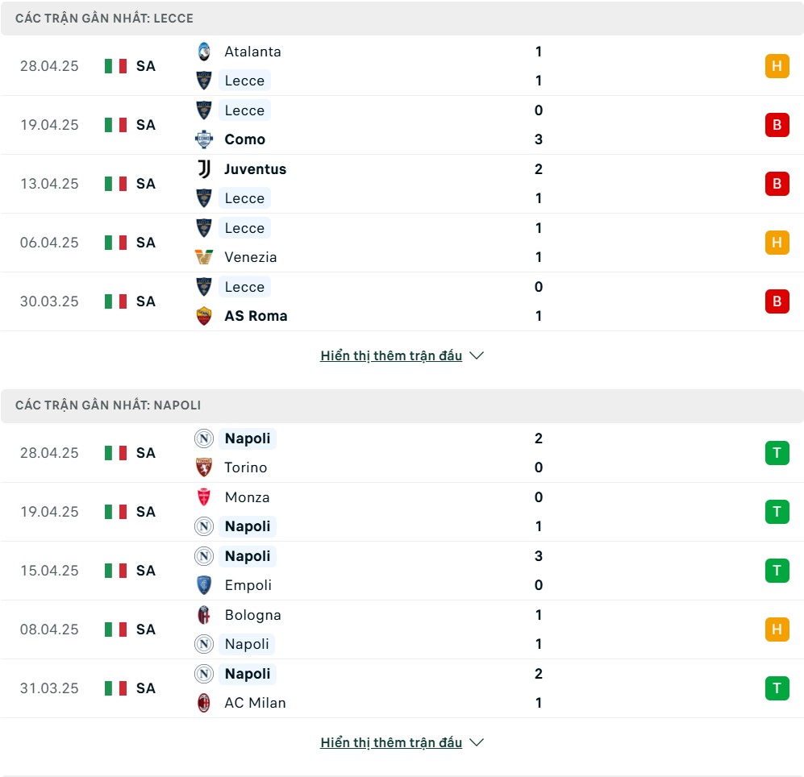Screen dimensions: 804x777
Task: Open the AS Roma crest icon
Action: [204, 316]
